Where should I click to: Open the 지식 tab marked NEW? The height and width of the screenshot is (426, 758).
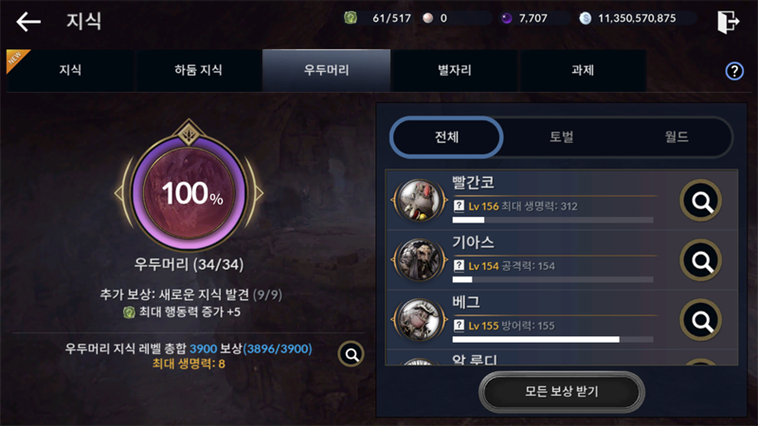point(70,70)
